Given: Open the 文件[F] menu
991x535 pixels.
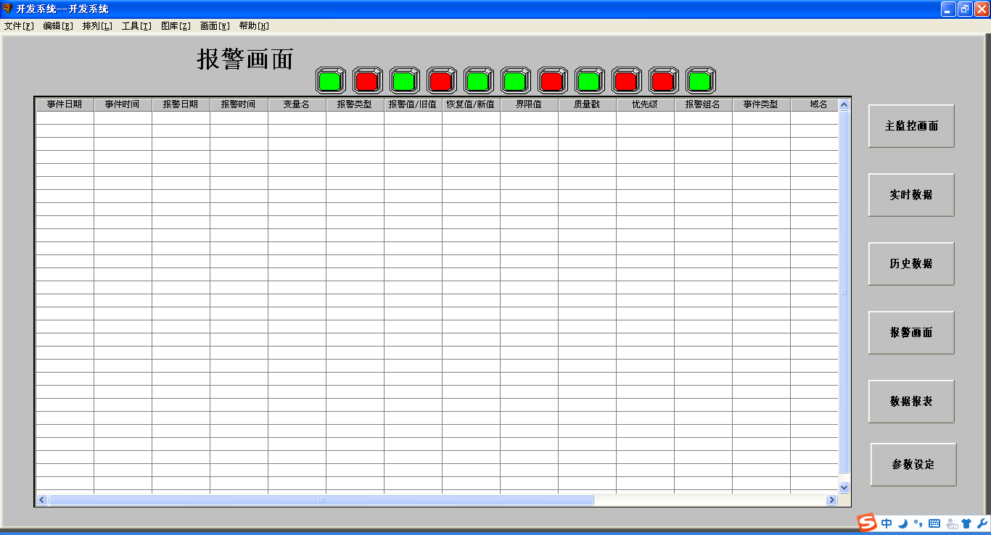Looking at the screenshot, I should (x=19, y=26).
